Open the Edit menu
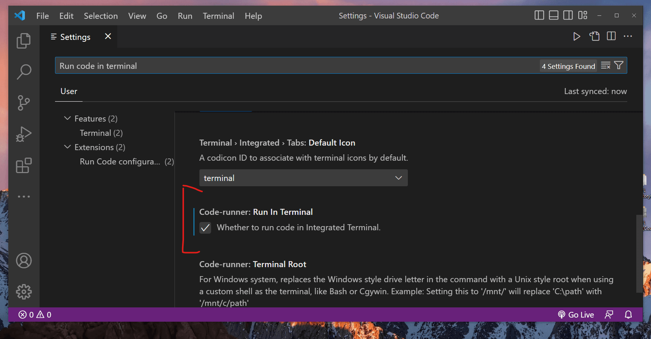Image resolution: width=651 pixels, height=339 pixels. (66, 16)
